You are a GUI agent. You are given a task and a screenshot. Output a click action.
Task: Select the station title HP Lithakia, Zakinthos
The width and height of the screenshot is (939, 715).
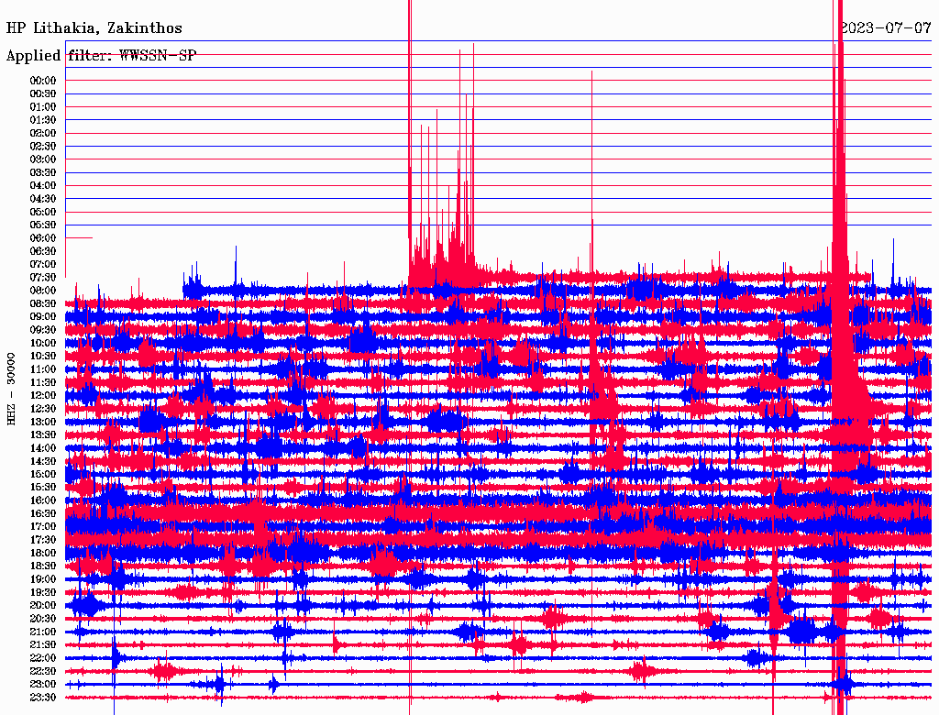[94, 28]
